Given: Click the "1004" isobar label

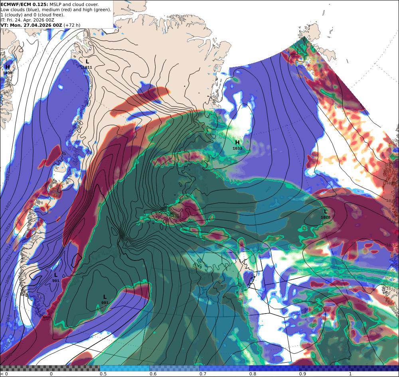Looking at the screenshot, I should point(7,319).
